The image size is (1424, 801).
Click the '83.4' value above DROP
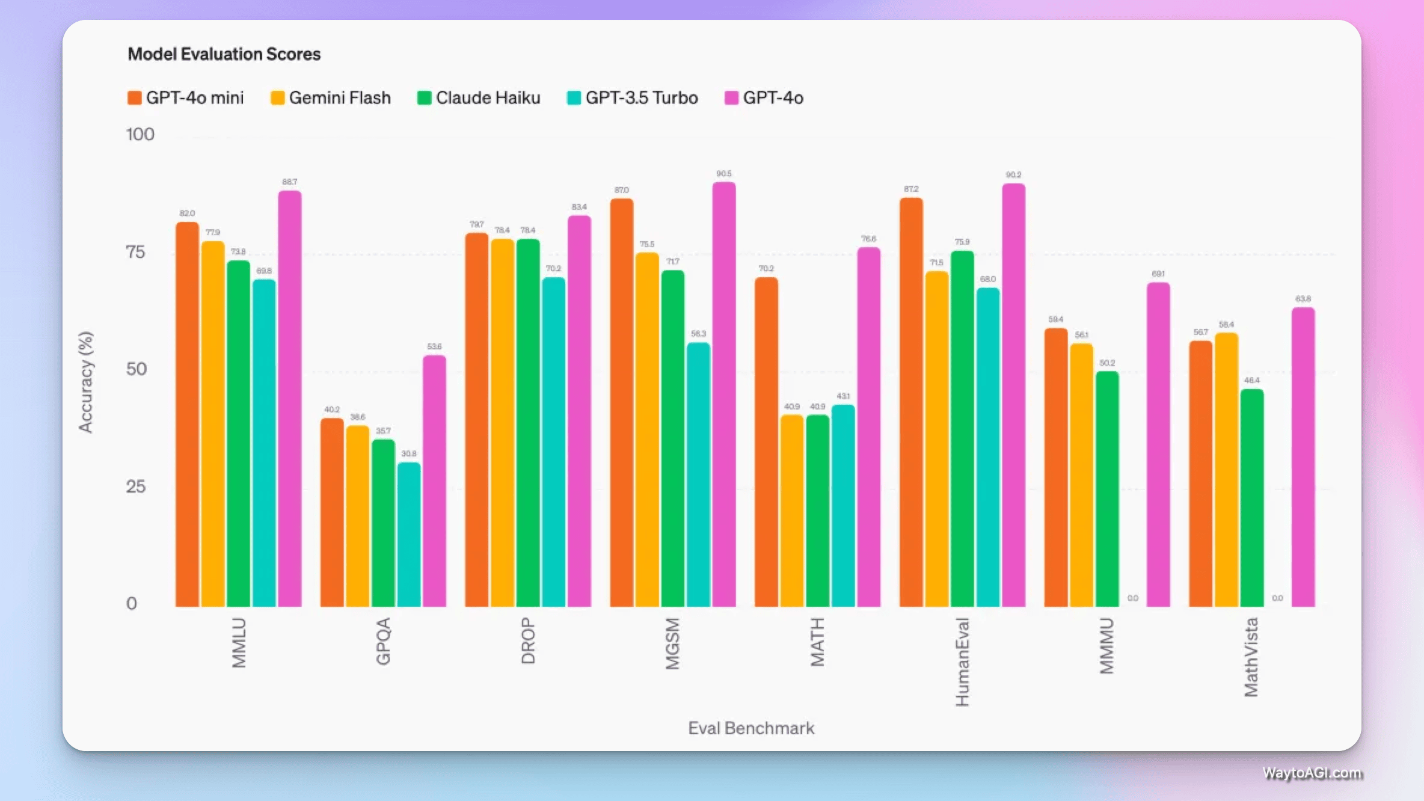click(x=579, y=207)
